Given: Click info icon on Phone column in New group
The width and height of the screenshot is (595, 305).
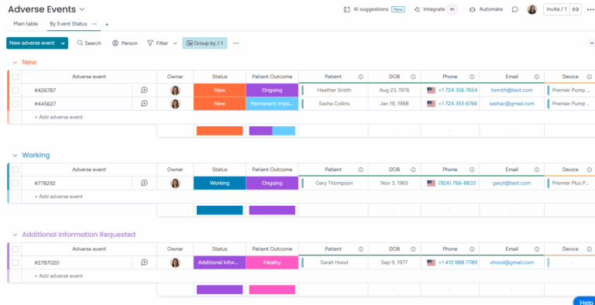Looking at the screenshot, I should [472, 77].
